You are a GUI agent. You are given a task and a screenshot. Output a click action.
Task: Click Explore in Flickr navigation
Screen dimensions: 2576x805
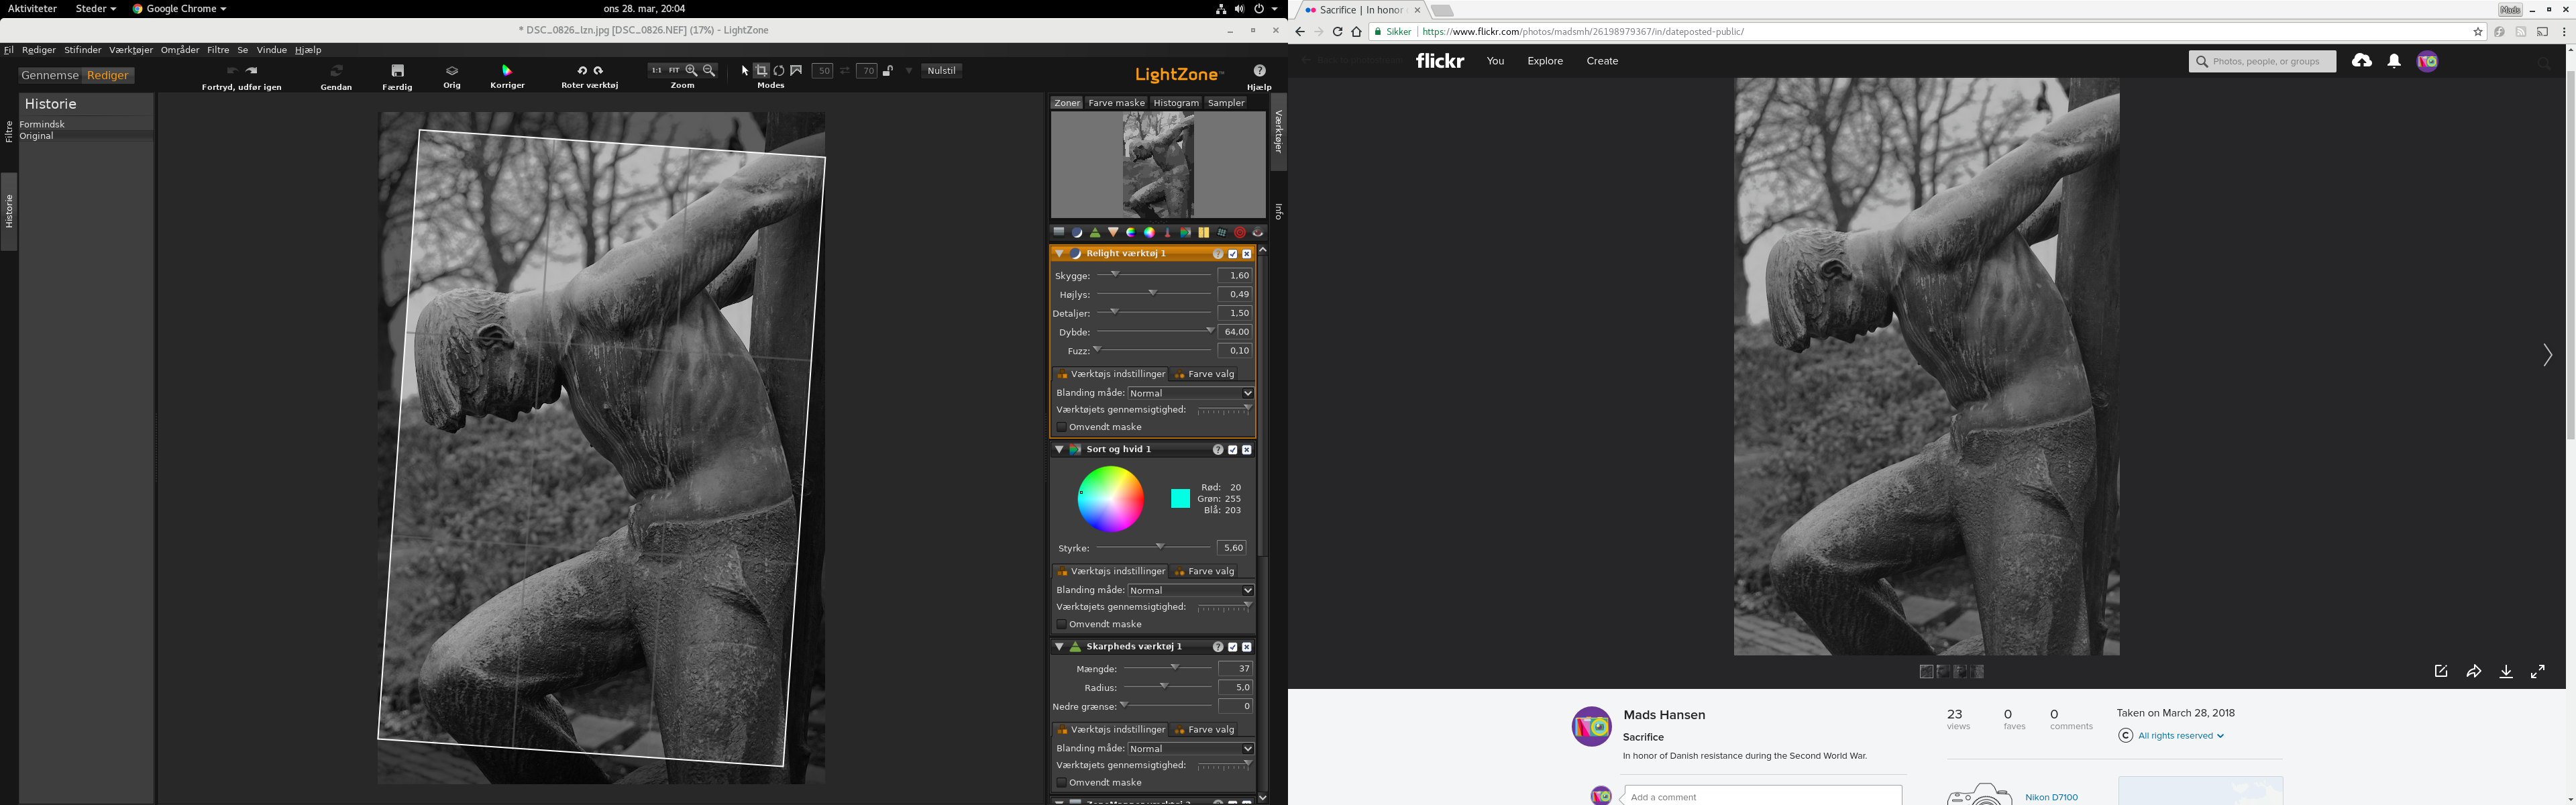pos(1545,61)
